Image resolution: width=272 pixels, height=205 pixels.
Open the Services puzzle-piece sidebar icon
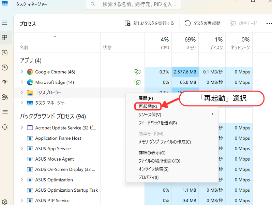4,126
